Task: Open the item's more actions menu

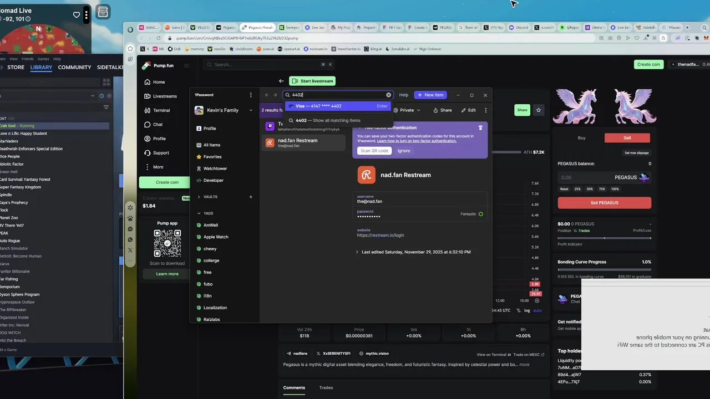Action: 486,110
